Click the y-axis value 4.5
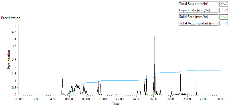The height and width of the screenshot is (106, 229). [x=14, y=32]
